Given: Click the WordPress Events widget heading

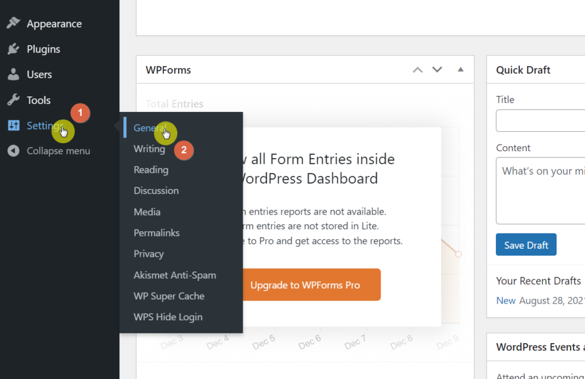Looking at the screenshot, I should click(x=540, y=347).
